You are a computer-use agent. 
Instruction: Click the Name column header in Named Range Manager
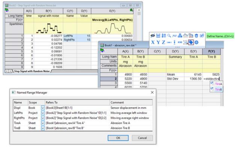click(21, 102)
